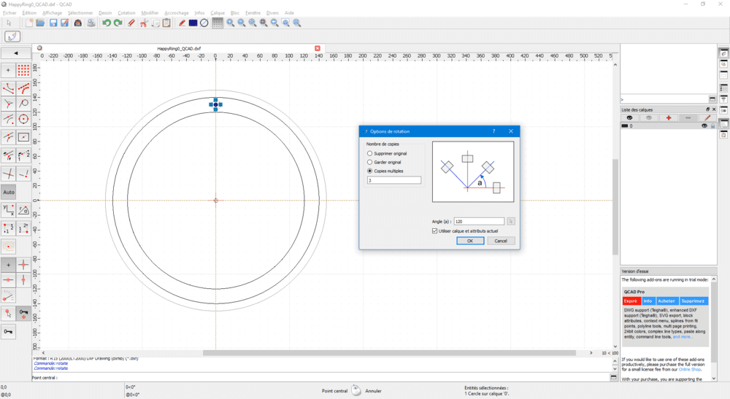The height and width of the screenshot is (399, 730).
Task: Click the 'Online Shop' link
Action: [690, 370]
